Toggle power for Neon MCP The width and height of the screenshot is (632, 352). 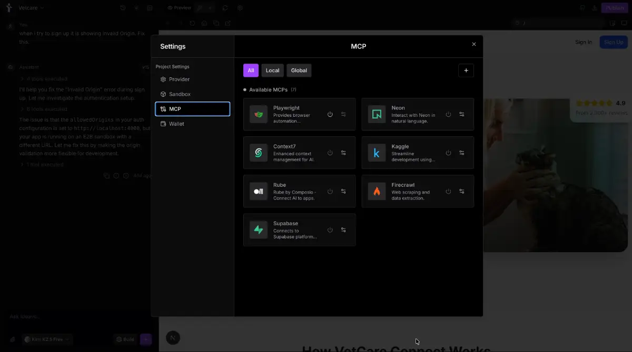click(x=448, y=114)
